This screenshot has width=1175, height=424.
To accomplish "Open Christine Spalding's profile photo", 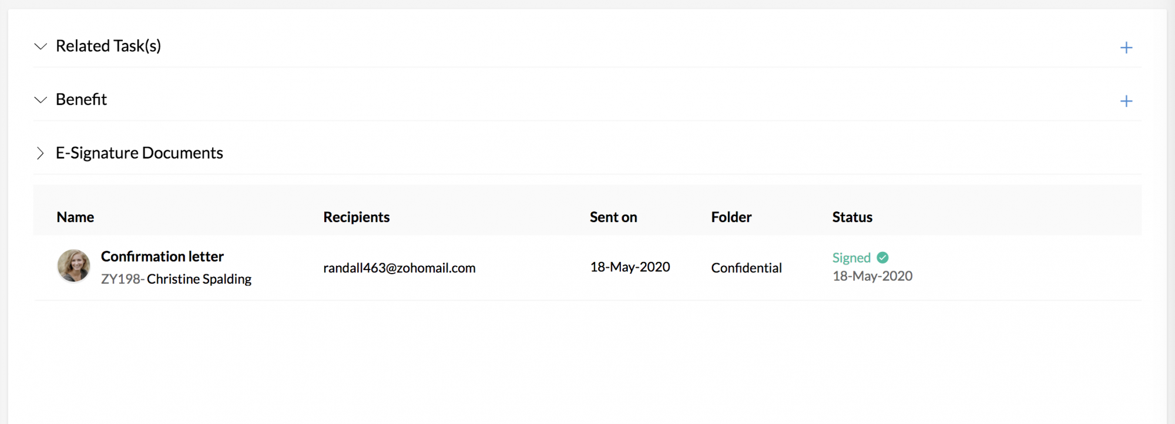I will pyautogui.click(x=73, y=265).
